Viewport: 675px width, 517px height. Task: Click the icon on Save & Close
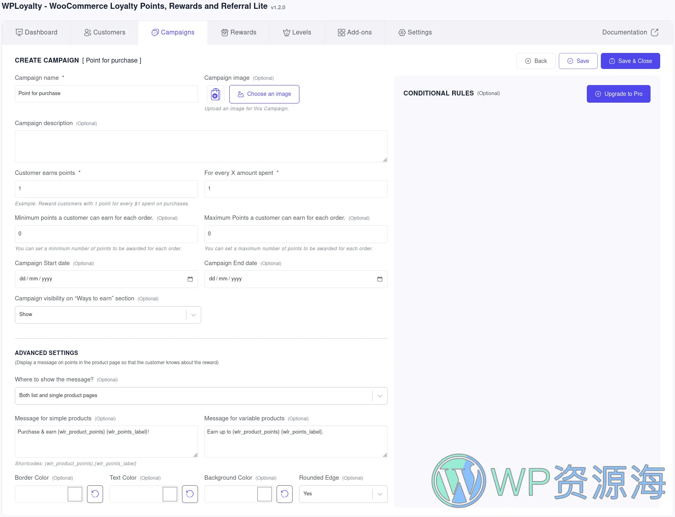[x=612, y=61]
